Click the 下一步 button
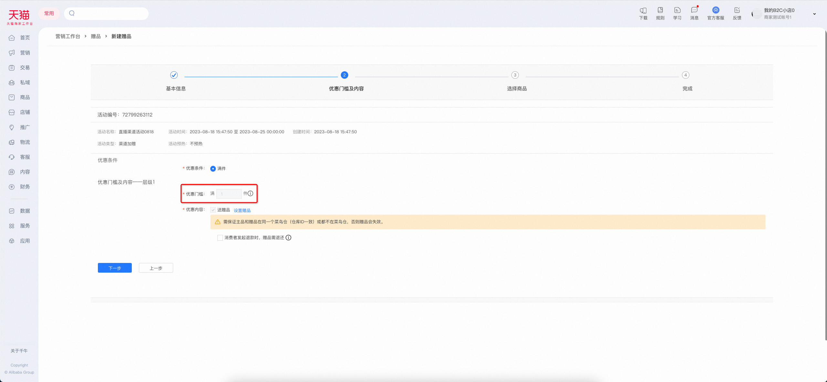 (115, 268)
